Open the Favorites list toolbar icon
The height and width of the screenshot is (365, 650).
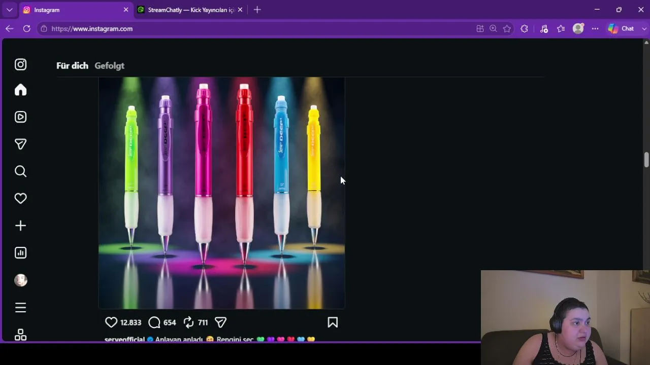pyautogui.click(x=561, y=29)
